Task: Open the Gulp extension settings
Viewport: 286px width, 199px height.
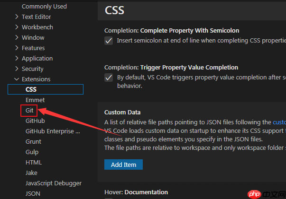Action: [x=32, y=152]
